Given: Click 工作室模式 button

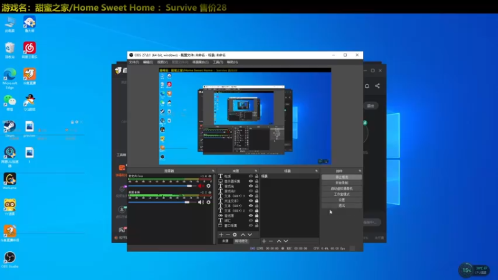Looking at the screenshot, I should tap(342, 194).
